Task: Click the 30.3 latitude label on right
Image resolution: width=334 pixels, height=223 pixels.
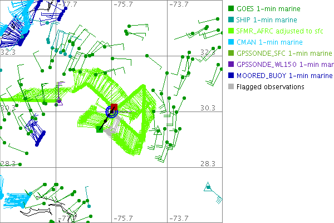Action: click(x=207, y=108)
